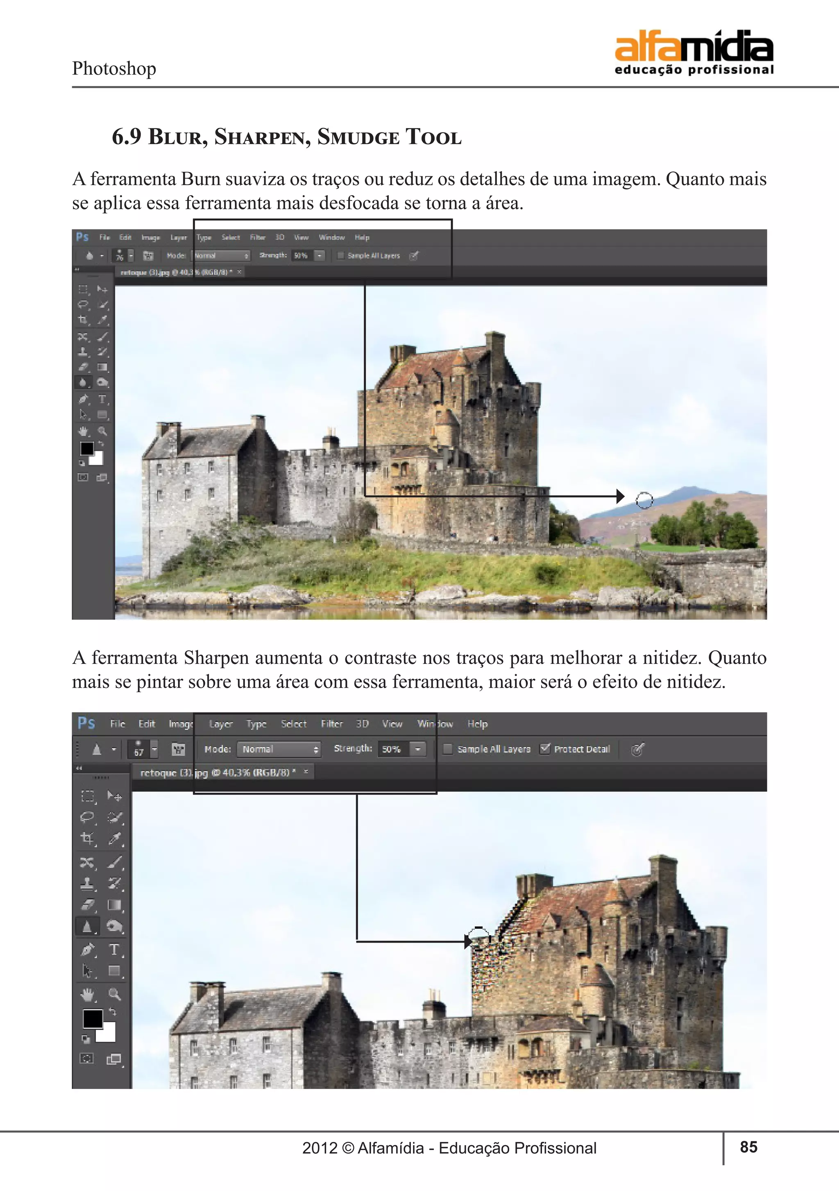Select Crop tool in lower Photoshop screenshot

(87, 839)
